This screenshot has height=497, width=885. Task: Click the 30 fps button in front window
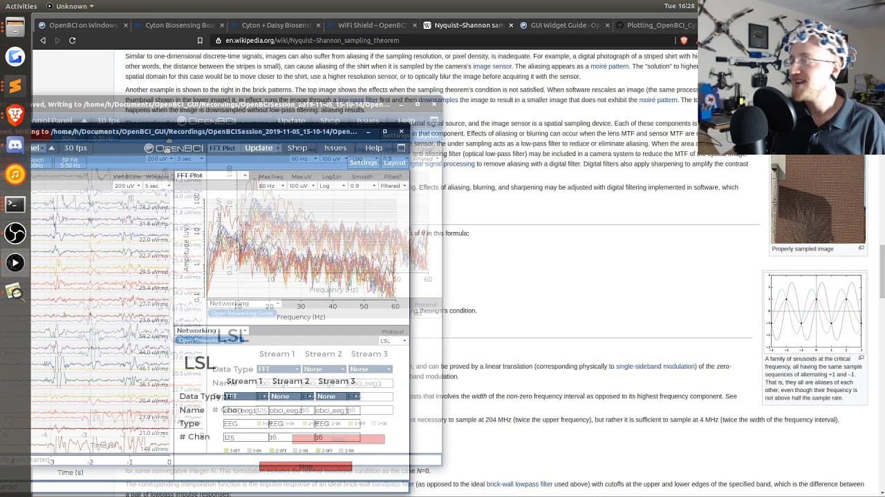[75, 148]
